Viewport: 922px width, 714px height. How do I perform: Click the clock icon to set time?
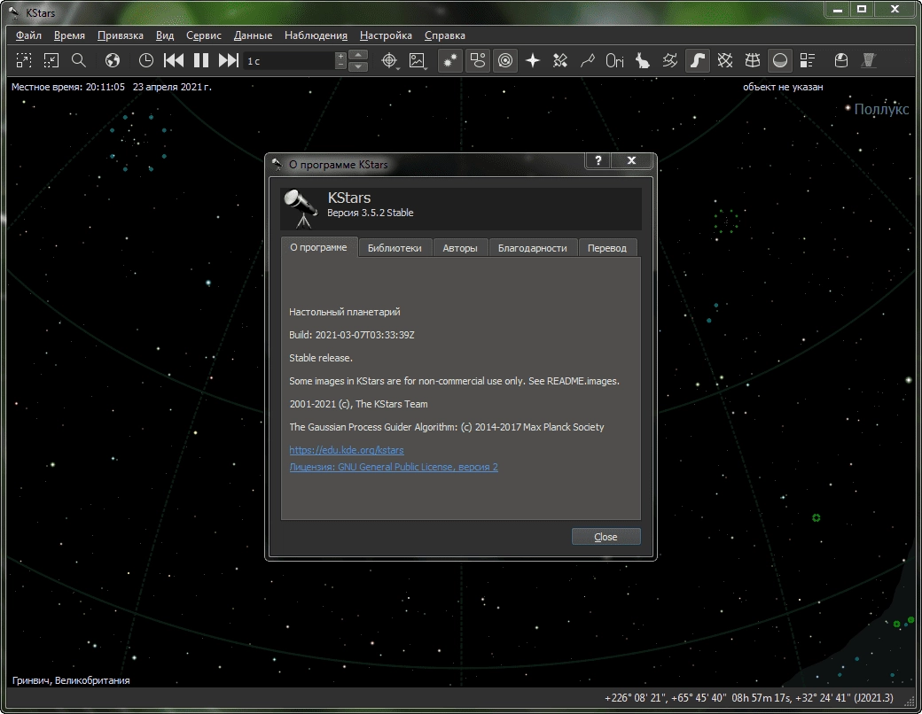click(x=145, y=60)
